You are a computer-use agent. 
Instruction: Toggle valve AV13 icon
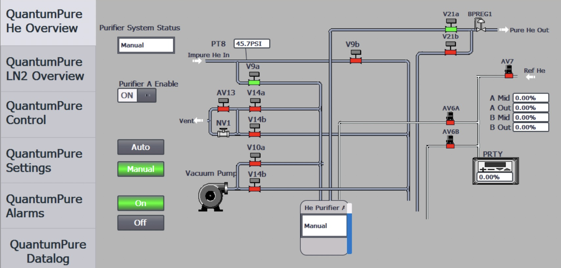(x=223, y=105)
